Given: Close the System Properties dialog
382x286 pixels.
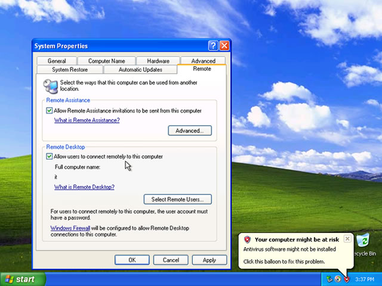Looking at the screenshot, I should (224, 46).
